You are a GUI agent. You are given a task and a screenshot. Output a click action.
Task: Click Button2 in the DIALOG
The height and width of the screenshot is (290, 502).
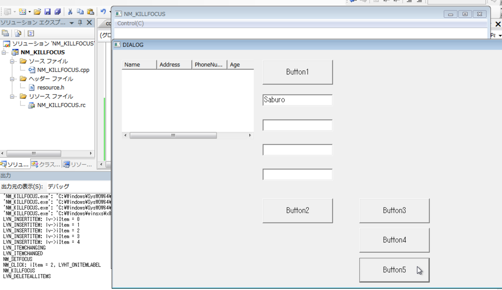(x=297, y=210)
